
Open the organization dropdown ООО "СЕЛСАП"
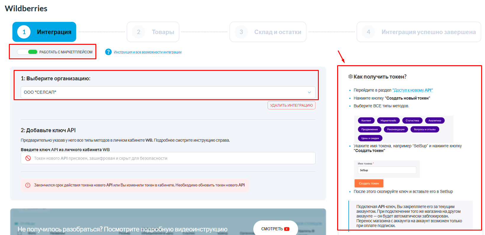(168, 92)
